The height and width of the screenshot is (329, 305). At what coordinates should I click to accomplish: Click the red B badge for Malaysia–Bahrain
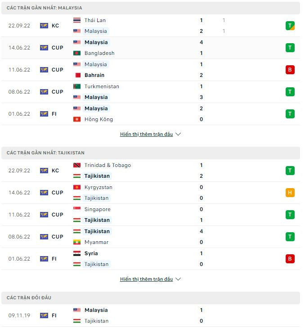click(x=290, y=70)
